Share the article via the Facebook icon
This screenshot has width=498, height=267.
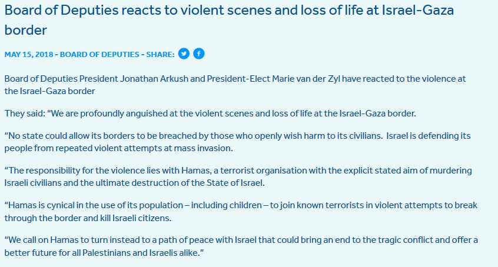point(199,54)
